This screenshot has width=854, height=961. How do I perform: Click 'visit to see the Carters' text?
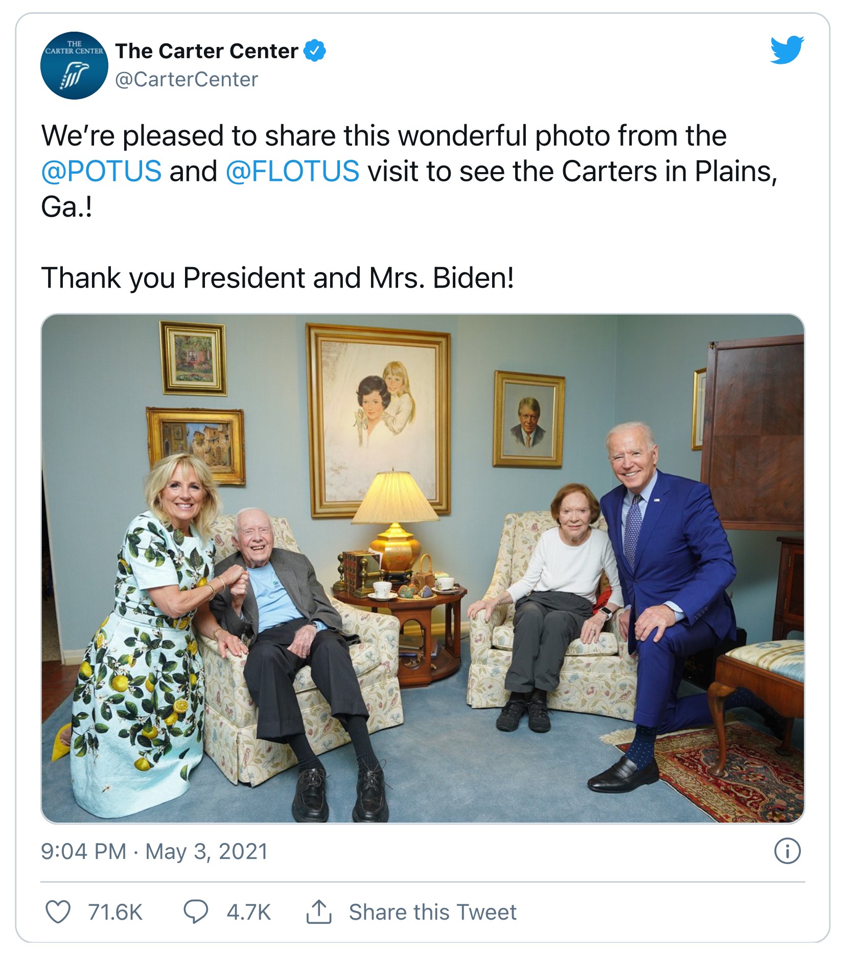(x=511, y=171)
